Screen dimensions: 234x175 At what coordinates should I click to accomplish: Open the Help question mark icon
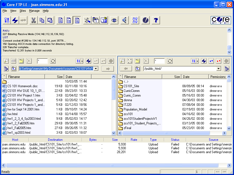tap(156, 21)
